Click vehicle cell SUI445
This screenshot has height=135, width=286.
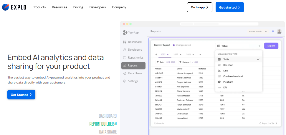(x=158, y=118)
